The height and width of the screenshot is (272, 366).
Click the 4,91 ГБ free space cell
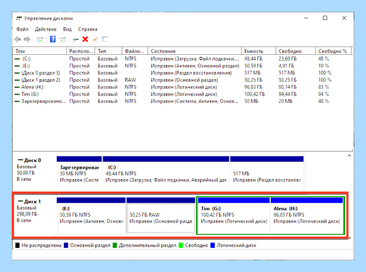pos(286,66)
